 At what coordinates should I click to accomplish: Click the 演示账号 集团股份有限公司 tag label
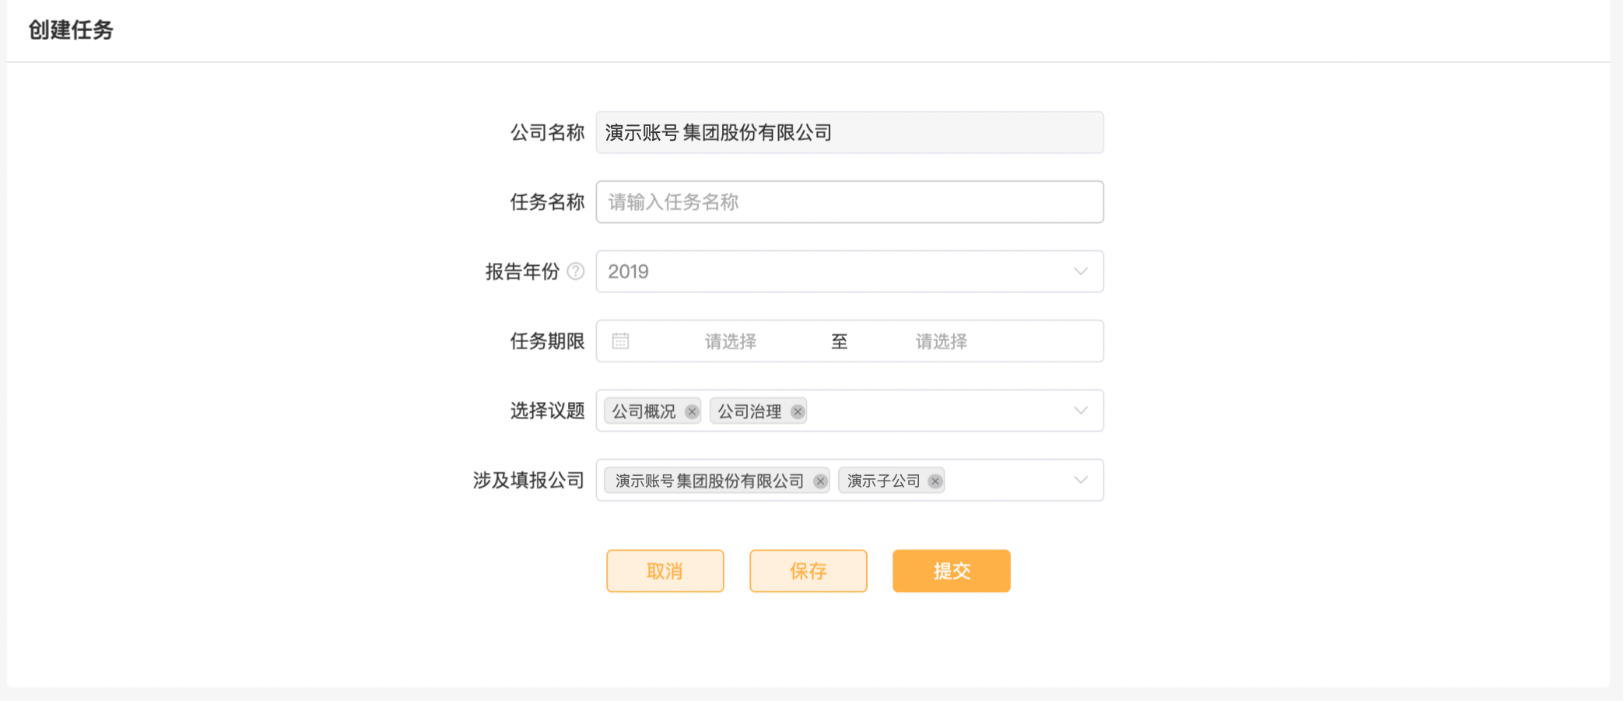point(709,481)
